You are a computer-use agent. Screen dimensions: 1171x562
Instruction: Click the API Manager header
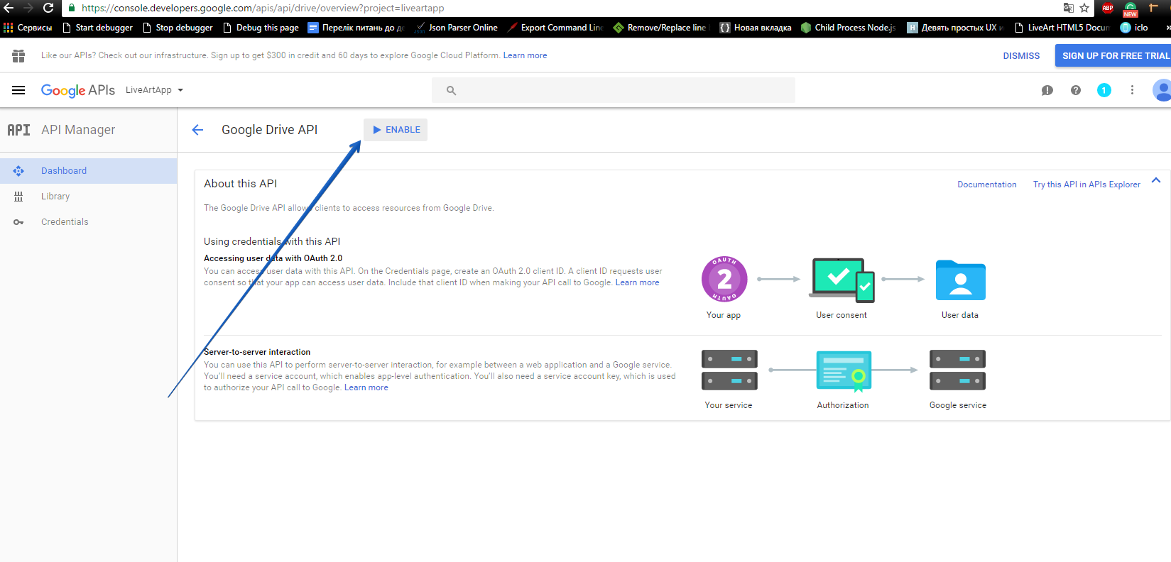tap(78, 130)
